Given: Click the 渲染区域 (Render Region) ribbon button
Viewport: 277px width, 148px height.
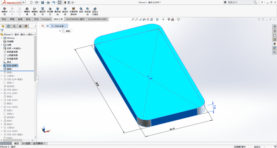Looking at the screenshot, I should pyautogui.click(x=65, y=12).
